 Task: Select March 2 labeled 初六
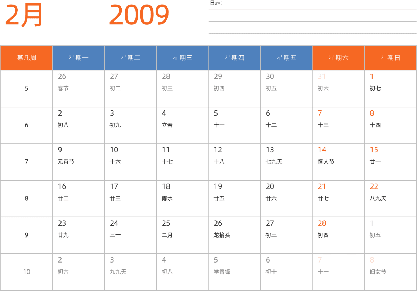[79, 272]
